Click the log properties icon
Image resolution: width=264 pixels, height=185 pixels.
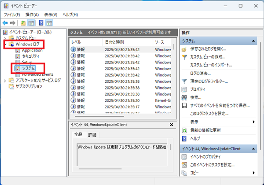coord(184,89)
